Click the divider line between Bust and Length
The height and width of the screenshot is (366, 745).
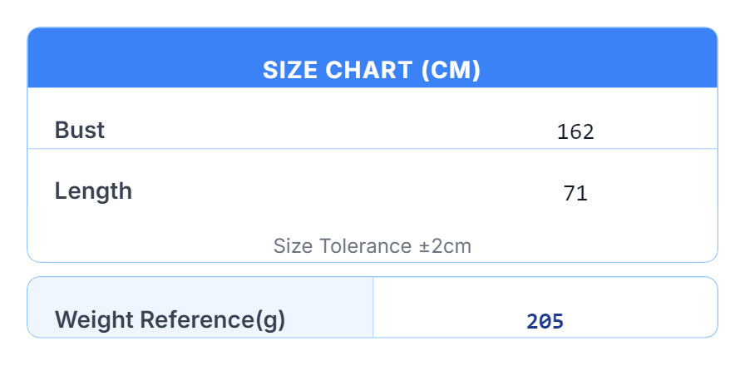click(x=372, y=149)
